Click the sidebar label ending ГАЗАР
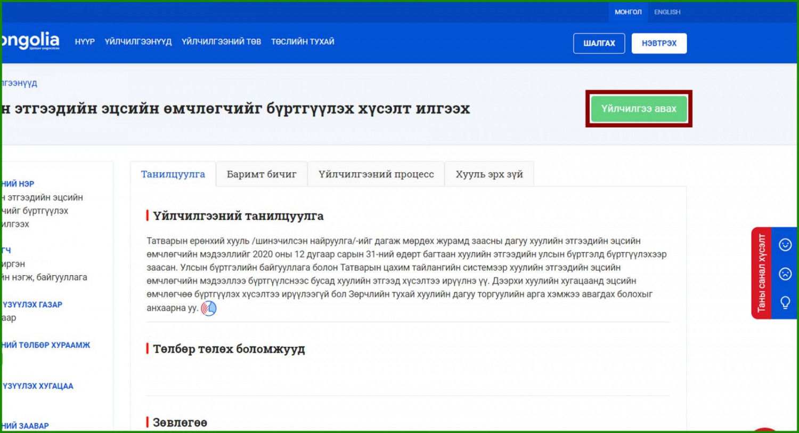This screenshot has height=433, width=799. point(32,304)
